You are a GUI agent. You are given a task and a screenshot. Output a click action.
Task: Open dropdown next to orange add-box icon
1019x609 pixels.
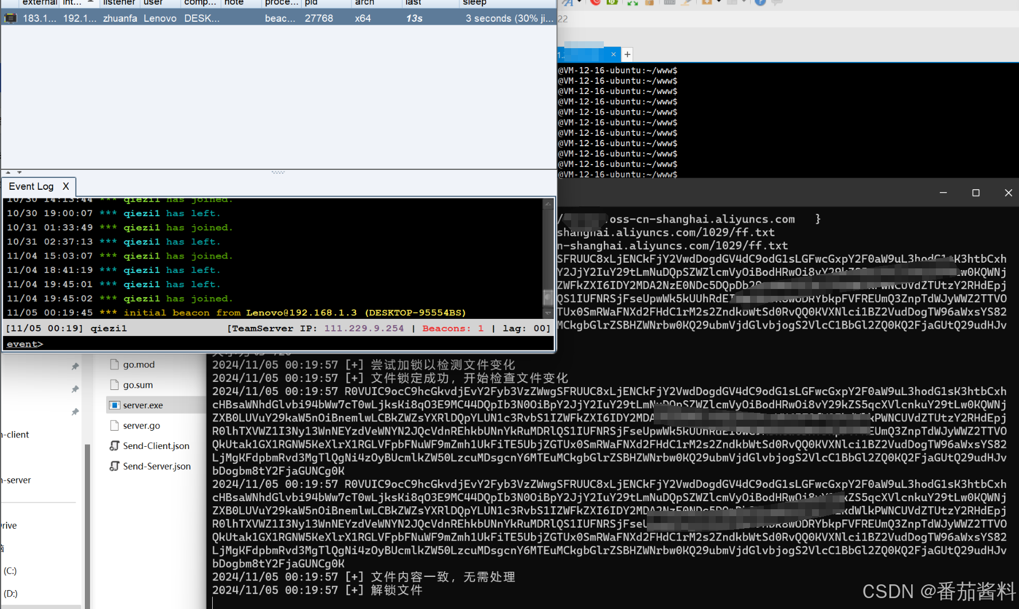pyautogui.click(x=719, y=2)
